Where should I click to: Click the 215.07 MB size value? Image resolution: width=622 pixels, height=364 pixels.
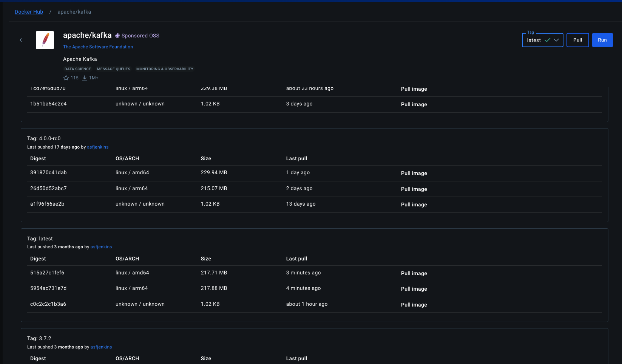click(214, 188)
